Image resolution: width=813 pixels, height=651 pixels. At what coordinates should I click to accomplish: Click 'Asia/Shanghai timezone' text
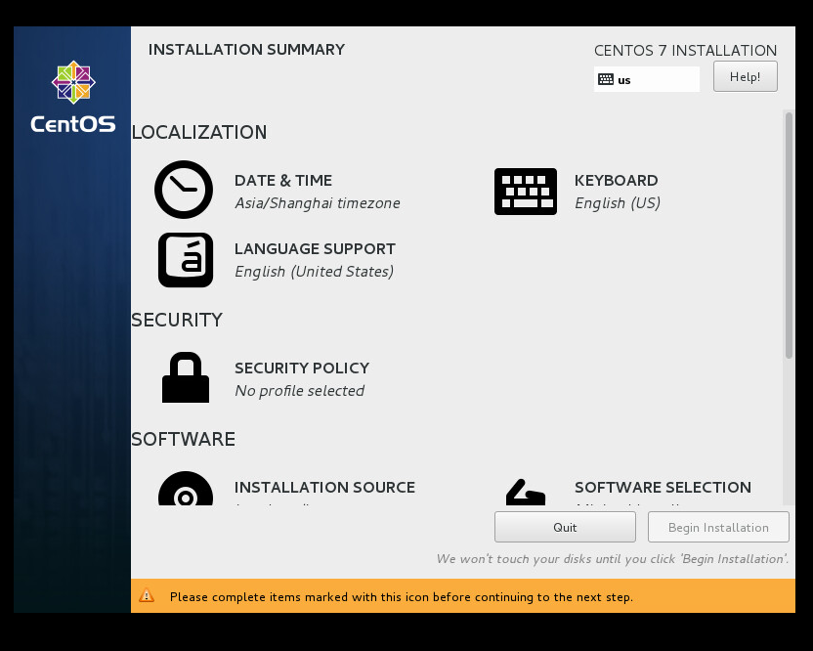click(x=318, y=202)
